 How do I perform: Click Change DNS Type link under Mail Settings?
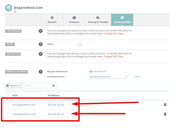coord(113,57)
